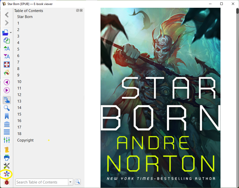Open a book with the blue folder icon

[x=5, y=32]
